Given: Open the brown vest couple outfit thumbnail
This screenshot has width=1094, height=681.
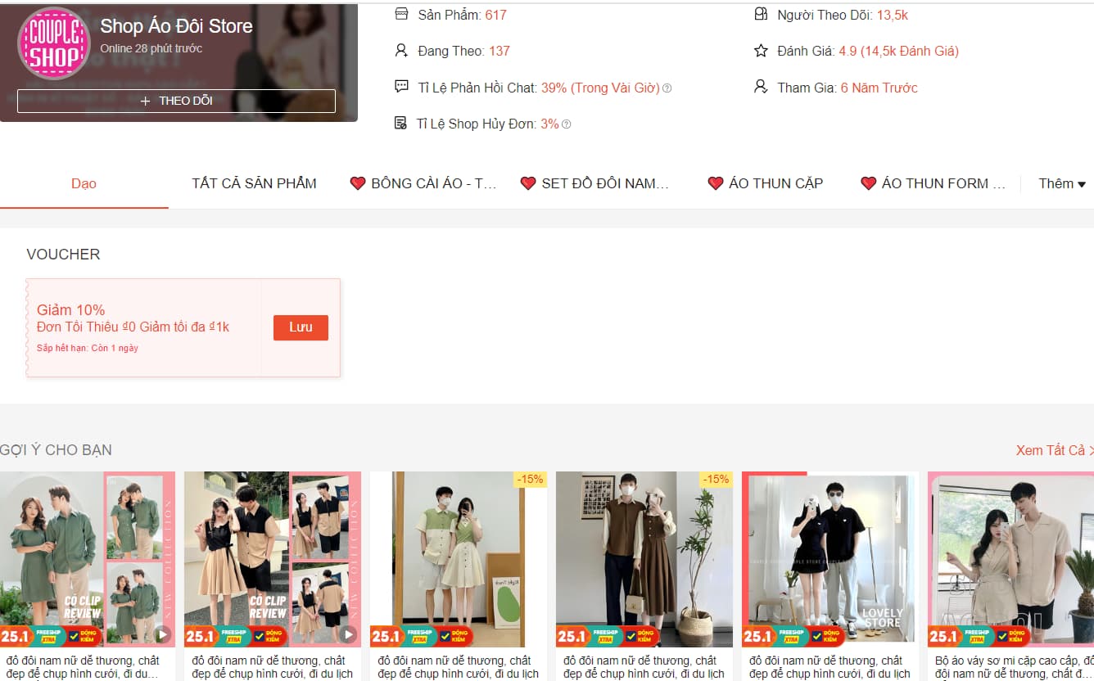Looking at the screenshot, I should click(x=644, y=557).
